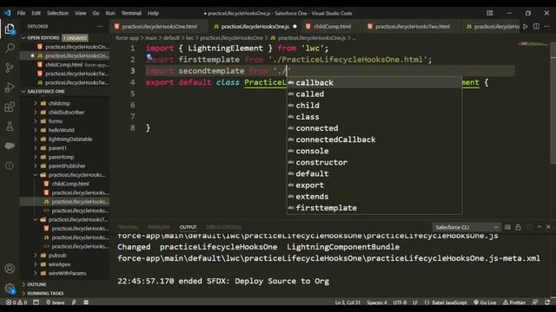Expand the Running Tasks section
The image size is (556, 312).
coord(23,293)
